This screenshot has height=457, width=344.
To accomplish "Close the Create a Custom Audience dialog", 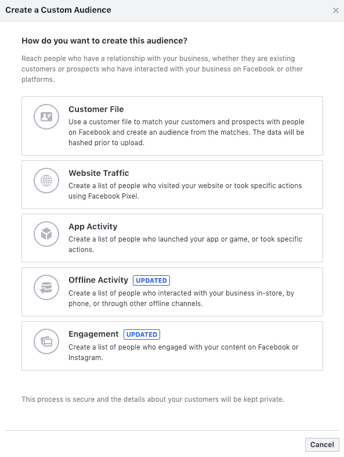I will click(x=335, y=10).
